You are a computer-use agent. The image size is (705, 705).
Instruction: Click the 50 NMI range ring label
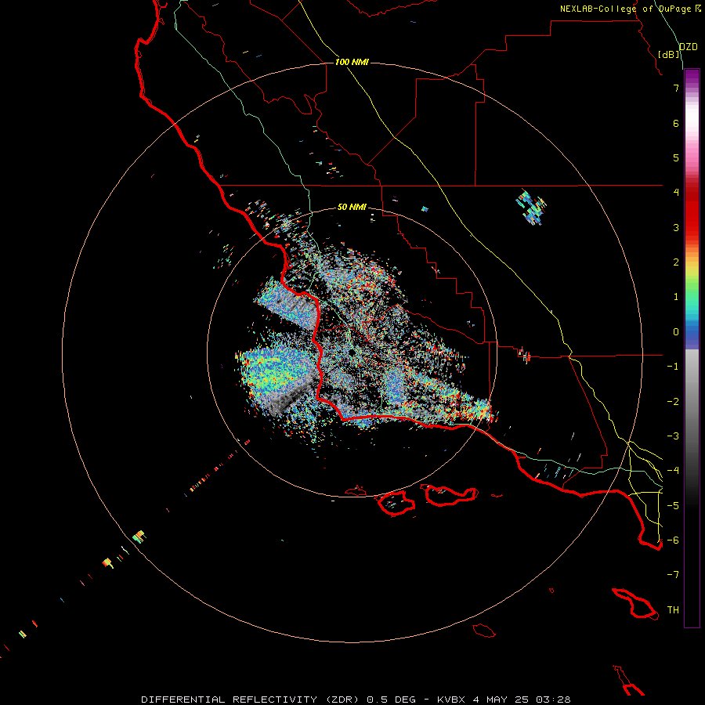click(x=352, y=208)
